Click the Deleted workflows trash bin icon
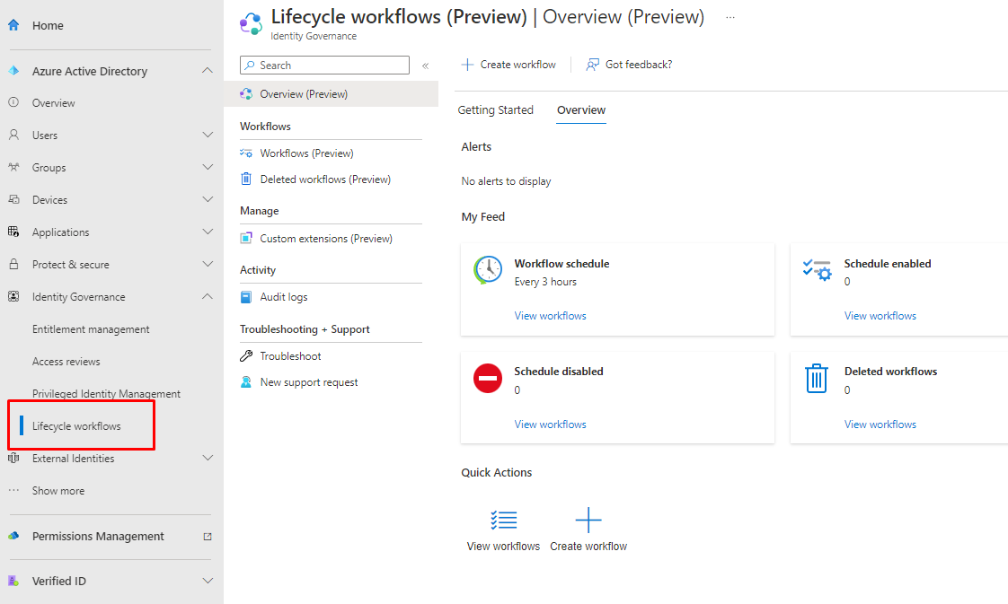This screenshot has height=604, width=1008. pyautogui.click(x=816, y=379)
